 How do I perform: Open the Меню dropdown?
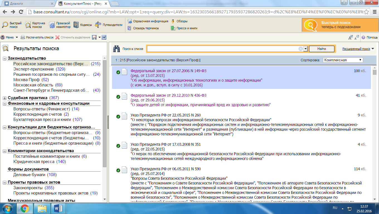(x=9, y=37)
